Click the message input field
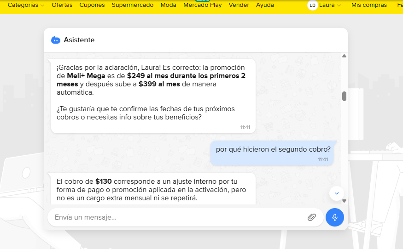 185,217
